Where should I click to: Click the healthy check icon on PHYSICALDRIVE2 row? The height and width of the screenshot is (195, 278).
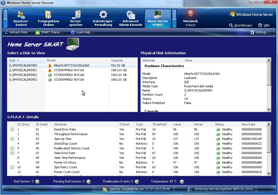tap(50, 75)
